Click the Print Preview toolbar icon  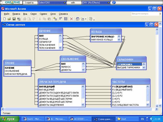29,19
